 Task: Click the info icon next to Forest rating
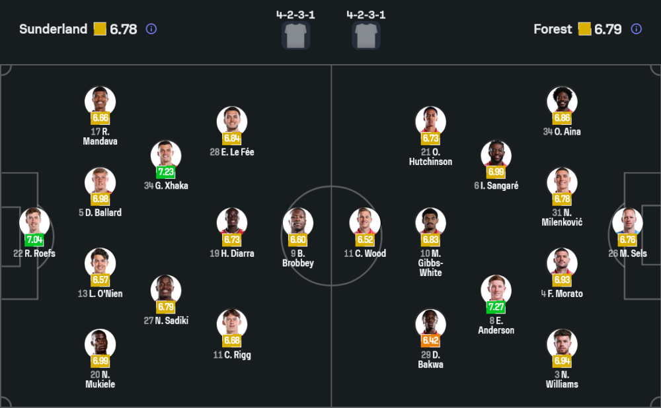click(636, 29)
